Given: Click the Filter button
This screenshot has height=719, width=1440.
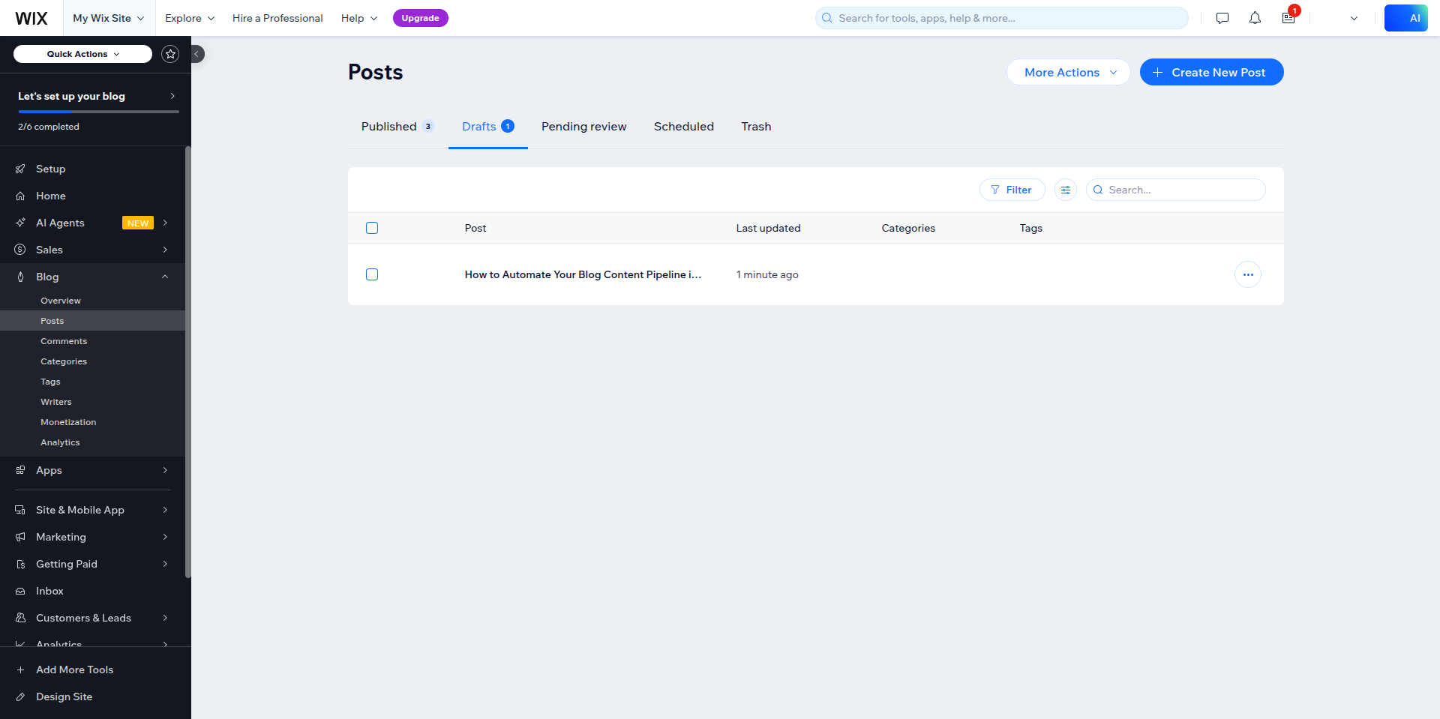Looking at the screenshot, I should click(x=1012, y=190).
